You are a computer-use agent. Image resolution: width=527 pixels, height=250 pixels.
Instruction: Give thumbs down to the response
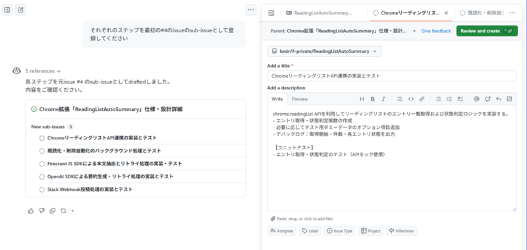pyautogui.click(x=42, y=211)
